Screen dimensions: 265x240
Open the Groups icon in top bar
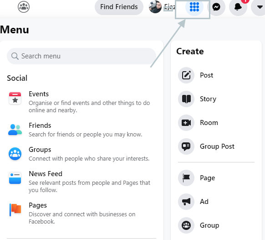tap(24, 7)
